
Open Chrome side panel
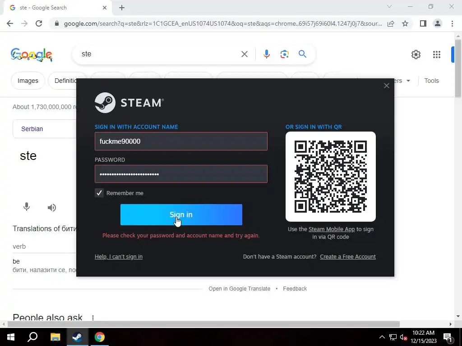tap(423, 23)
